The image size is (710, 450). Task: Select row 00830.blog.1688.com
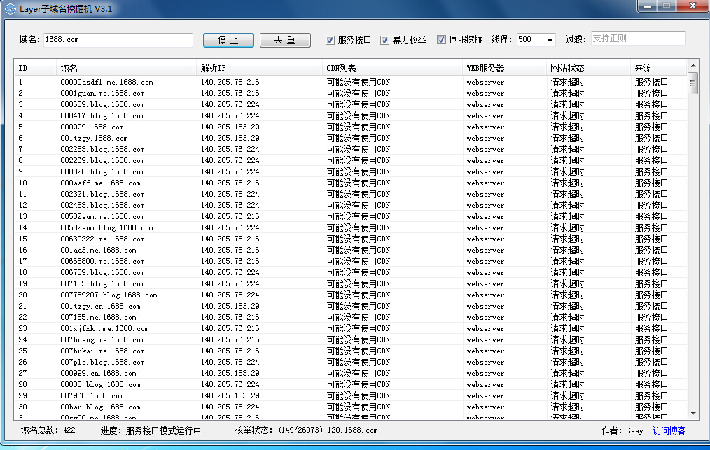pos(351,384)
